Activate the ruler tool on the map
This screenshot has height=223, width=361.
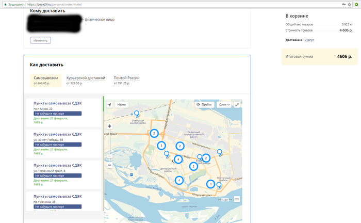click(237, 199)
